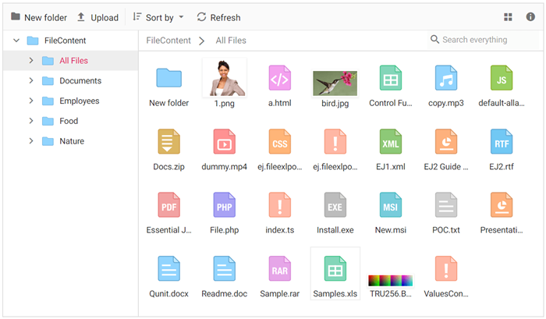The width and height of the screenshot is (546, 319).
Task: Select the Employees folder in the sidebar
Action: point(79,101)
